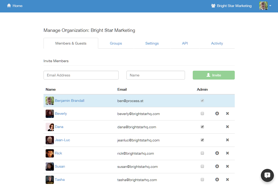Open the user avatar dropdown menu
278x186 pixels.
(x=265, y=6)
